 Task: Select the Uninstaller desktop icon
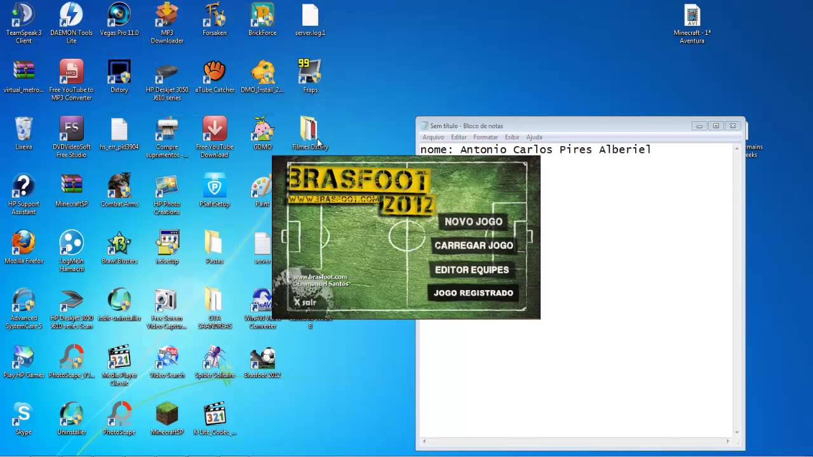tap(71, 420)
